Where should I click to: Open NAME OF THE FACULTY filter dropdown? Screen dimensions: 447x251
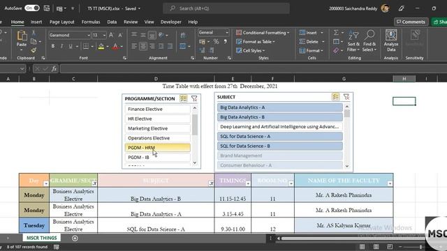tap(390, 184)
